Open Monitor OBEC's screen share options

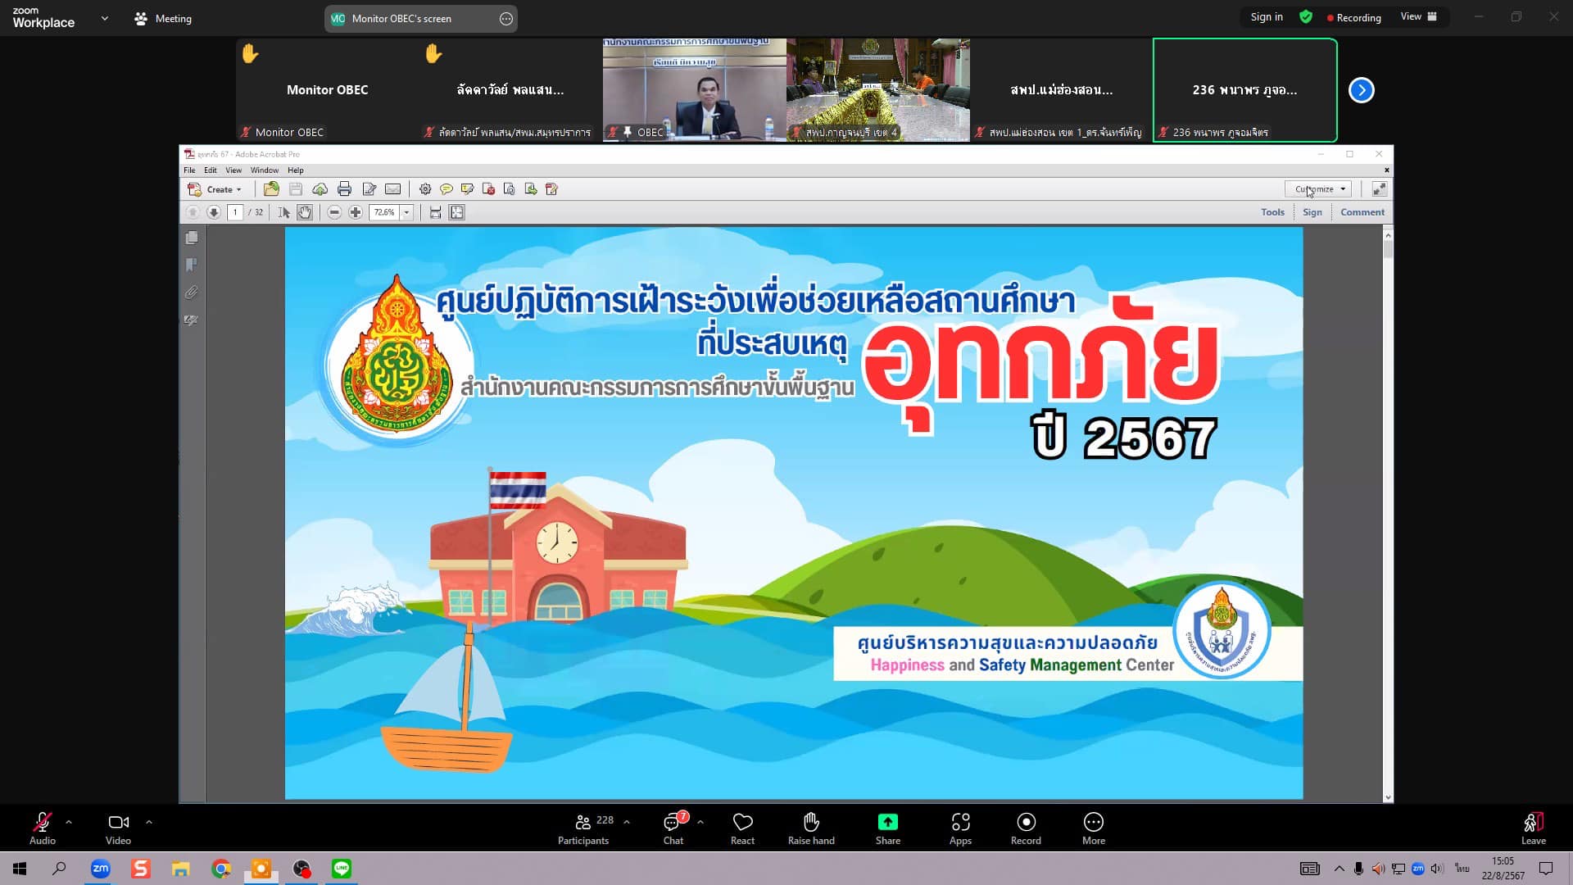click(506, 18)
